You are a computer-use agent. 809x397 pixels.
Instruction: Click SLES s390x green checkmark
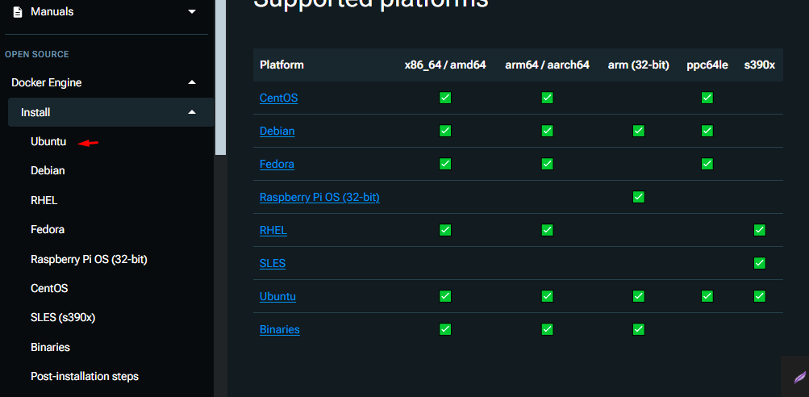coord(759,263)
